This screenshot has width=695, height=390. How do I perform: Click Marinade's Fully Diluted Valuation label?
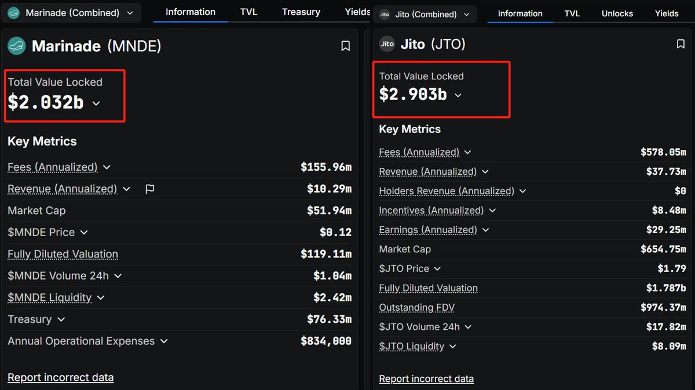click(x=63, y=254)
